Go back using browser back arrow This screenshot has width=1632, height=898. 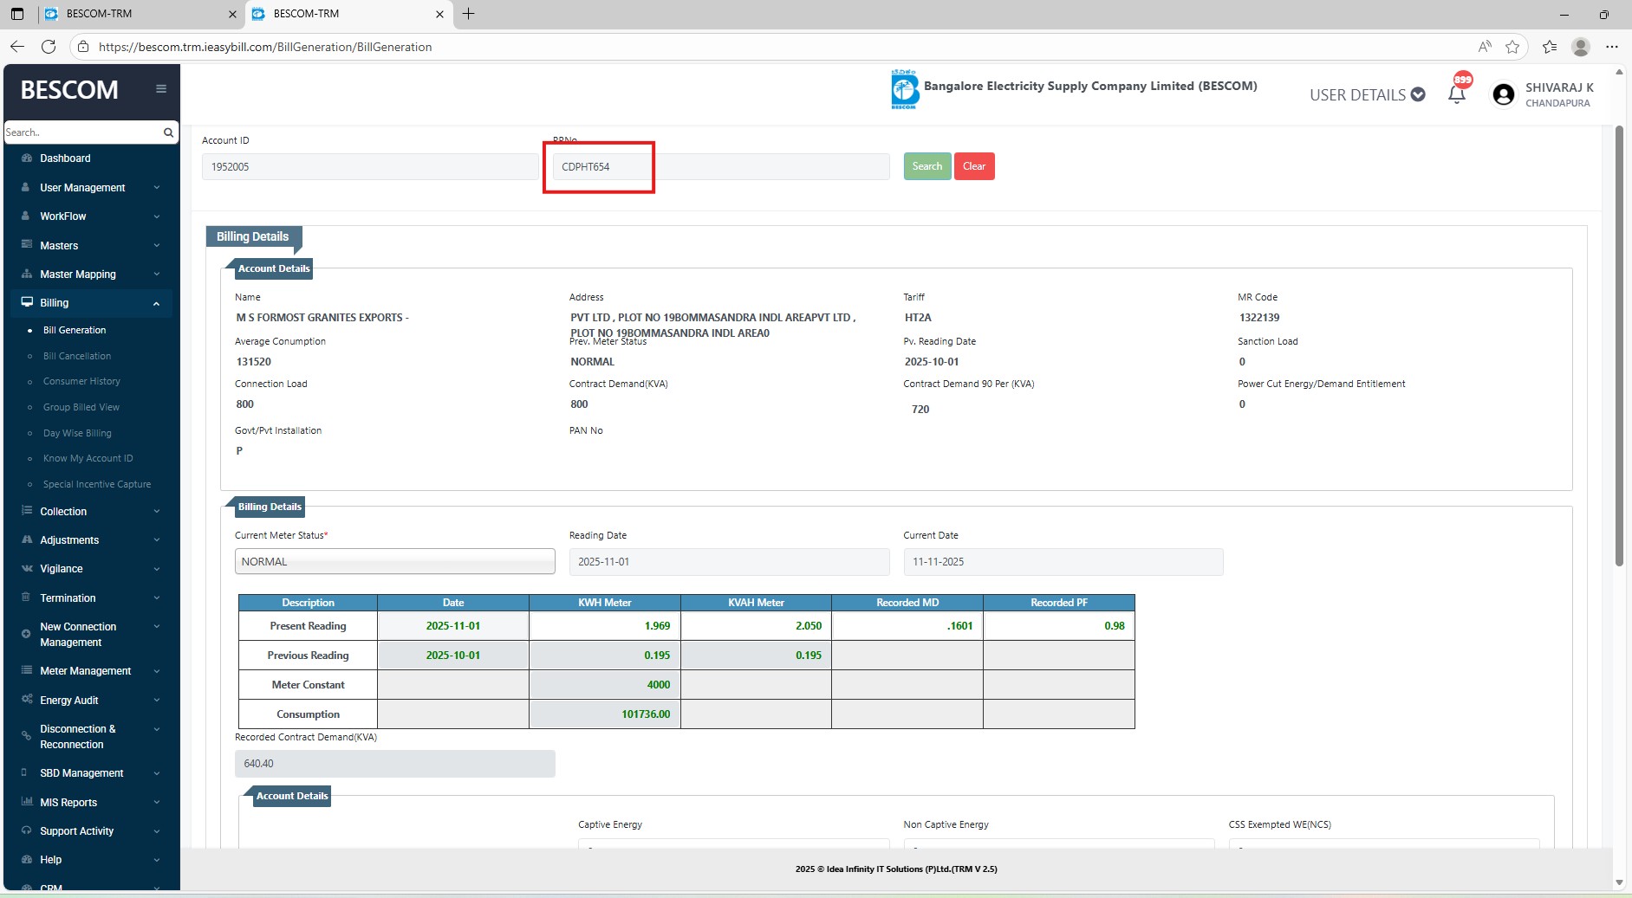click(17, 47)
